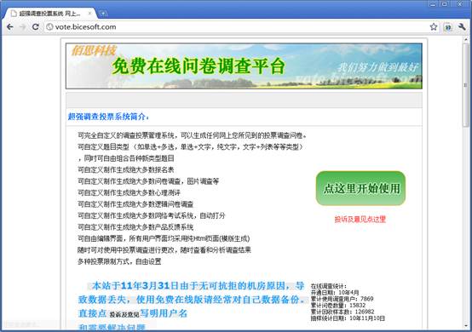Click the line 可自定义制作生成绝大多数报名表
Viewport: 472px width, 332px height.
tap(126, 170)
